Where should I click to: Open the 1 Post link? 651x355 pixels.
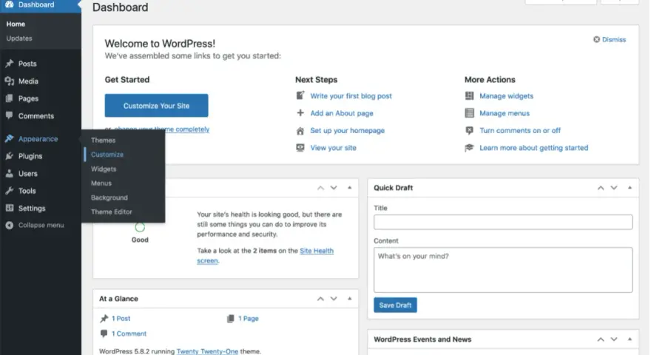click(x=121, y=319)
